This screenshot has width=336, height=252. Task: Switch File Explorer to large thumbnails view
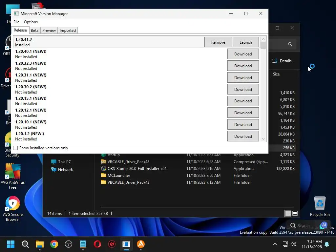pyautogui.click(x=295, y=213)
